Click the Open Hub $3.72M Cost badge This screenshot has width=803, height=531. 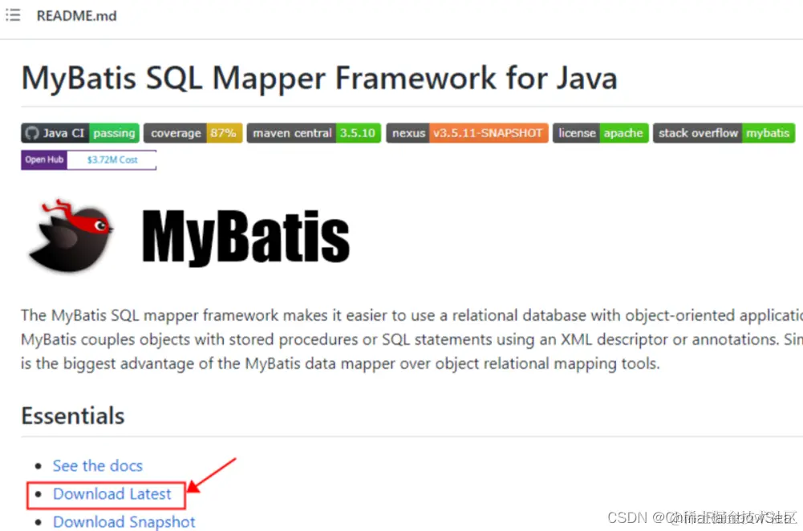[x=88, y=160]
